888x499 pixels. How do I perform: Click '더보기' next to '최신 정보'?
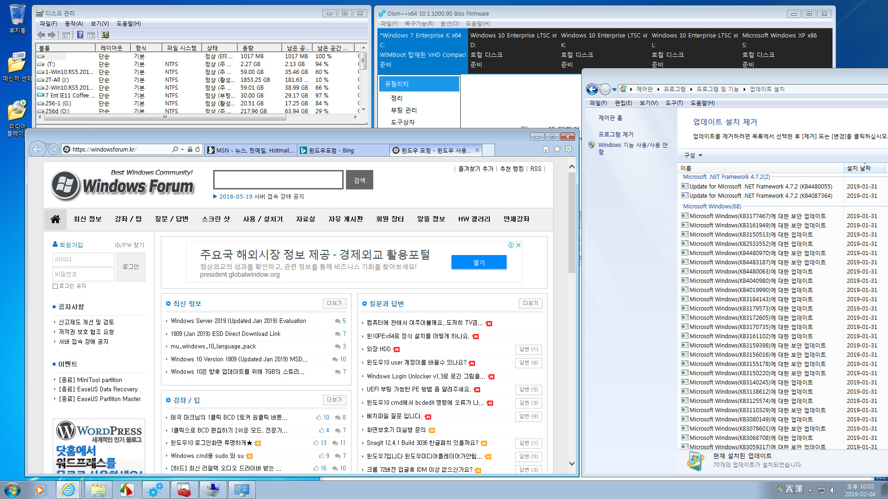pos(334,304)
